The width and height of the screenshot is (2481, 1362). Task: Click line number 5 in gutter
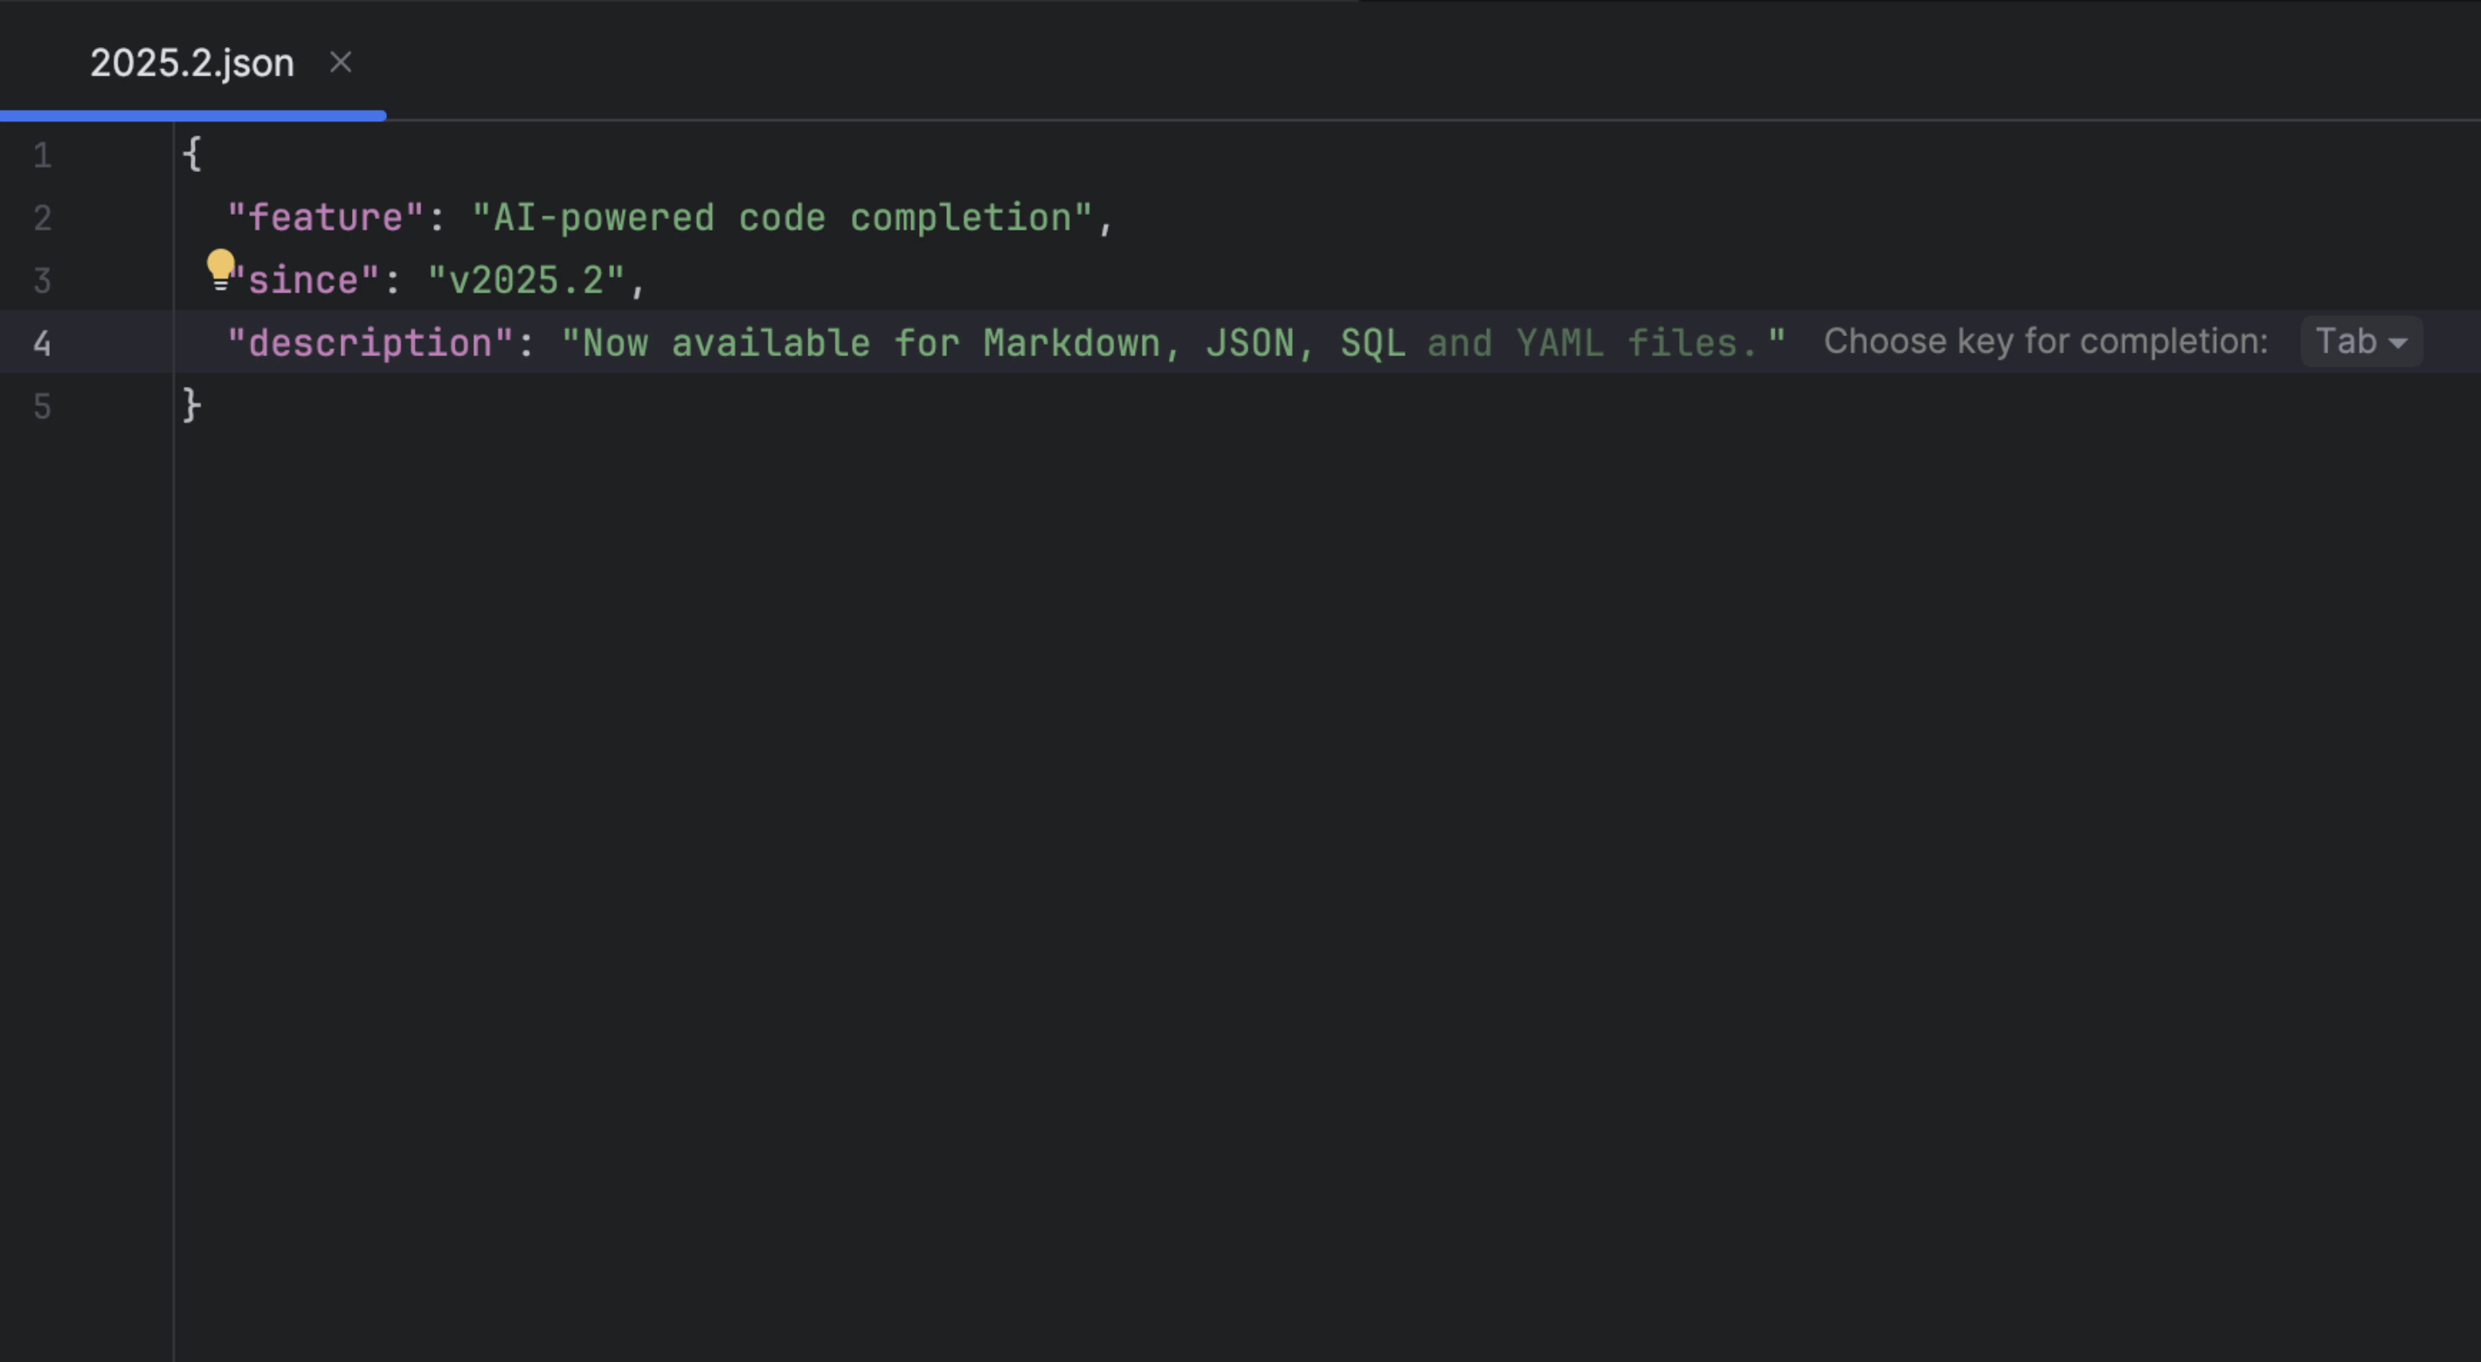click(43, 406)
